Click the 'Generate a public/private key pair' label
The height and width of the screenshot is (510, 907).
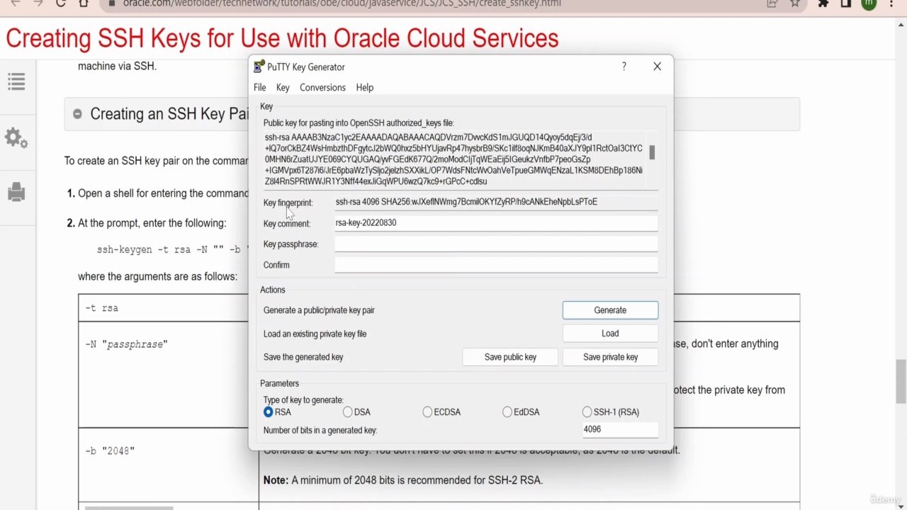point(319,310)
